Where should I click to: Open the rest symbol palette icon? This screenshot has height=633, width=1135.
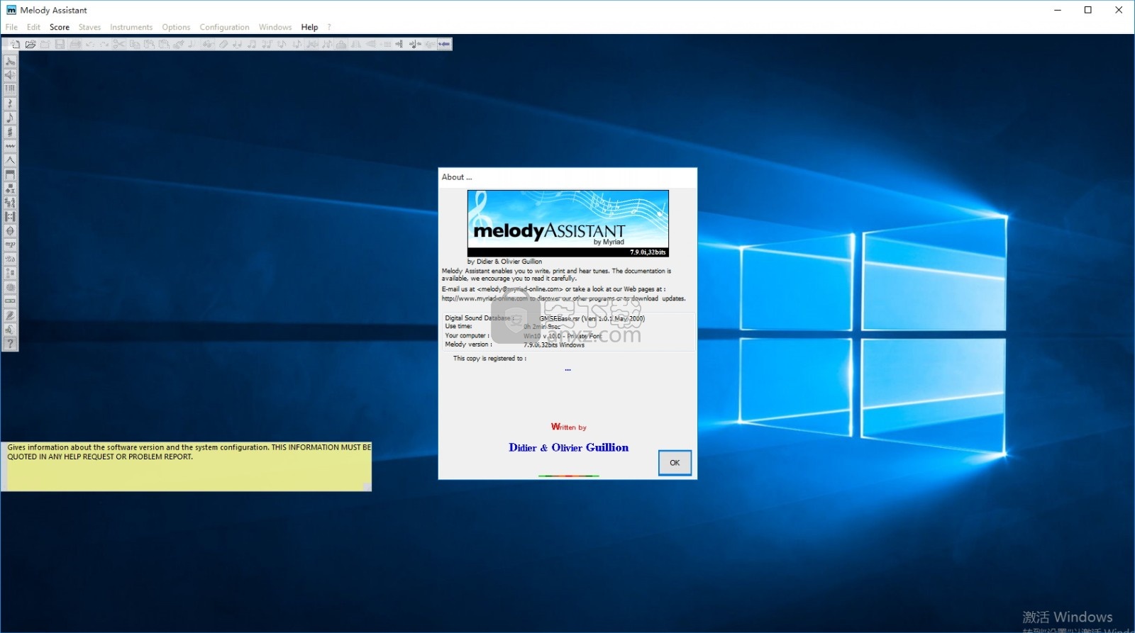(10, 103)
